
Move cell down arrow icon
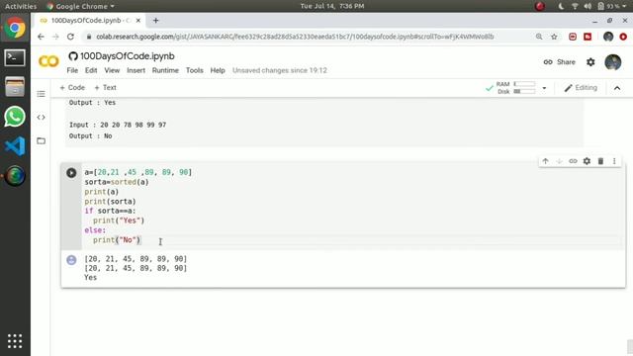tap(559, 161)
